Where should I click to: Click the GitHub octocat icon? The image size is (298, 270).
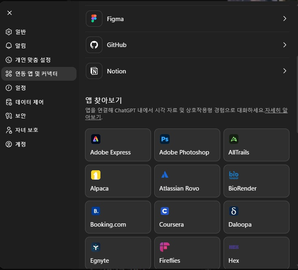coord(94,45)
